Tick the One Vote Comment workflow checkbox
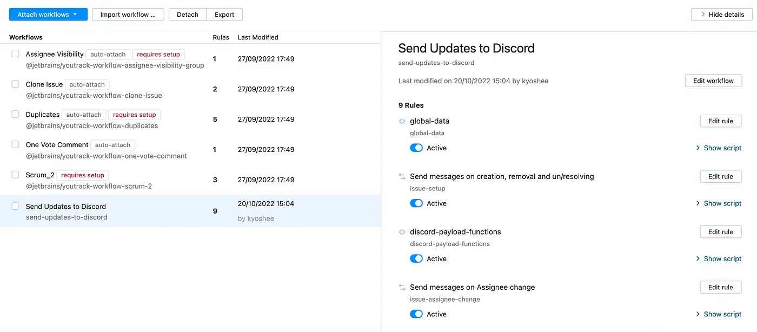Image resolution: width=757 pixels, height=332 pixels. 16,144
